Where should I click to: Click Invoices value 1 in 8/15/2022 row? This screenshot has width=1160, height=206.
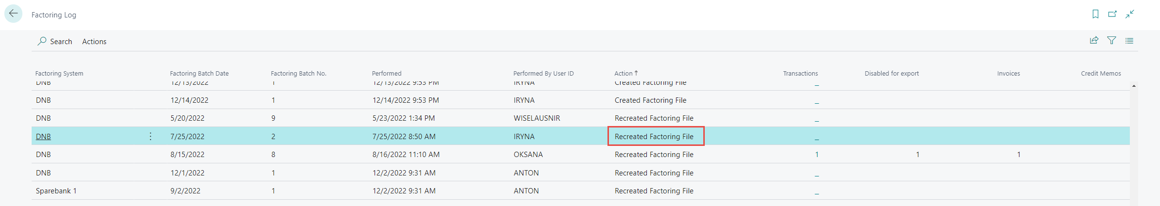pos(1018,155)
